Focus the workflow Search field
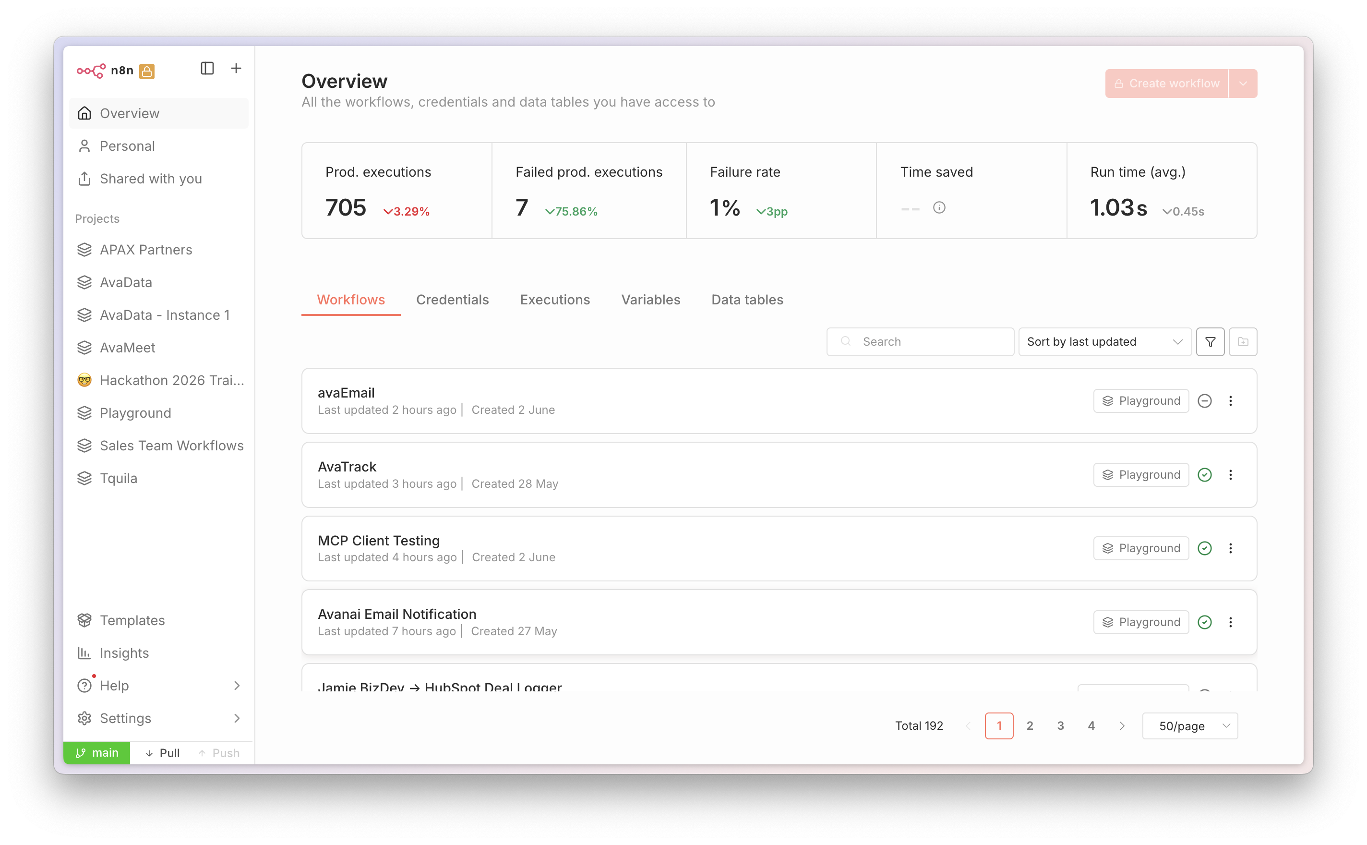Screen dimensions: 1367x845 point(921,342)
